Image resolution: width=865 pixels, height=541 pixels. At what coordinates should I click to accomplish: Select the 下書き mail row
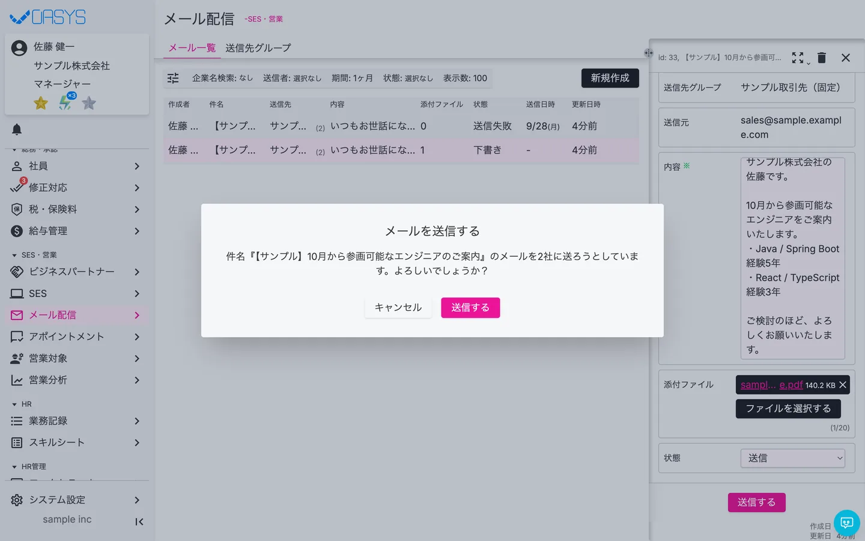(x=401, y=150)
